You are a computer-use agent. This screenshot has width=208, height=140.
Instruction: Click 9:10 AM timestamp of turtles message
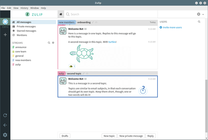click(x=152, y=42)
